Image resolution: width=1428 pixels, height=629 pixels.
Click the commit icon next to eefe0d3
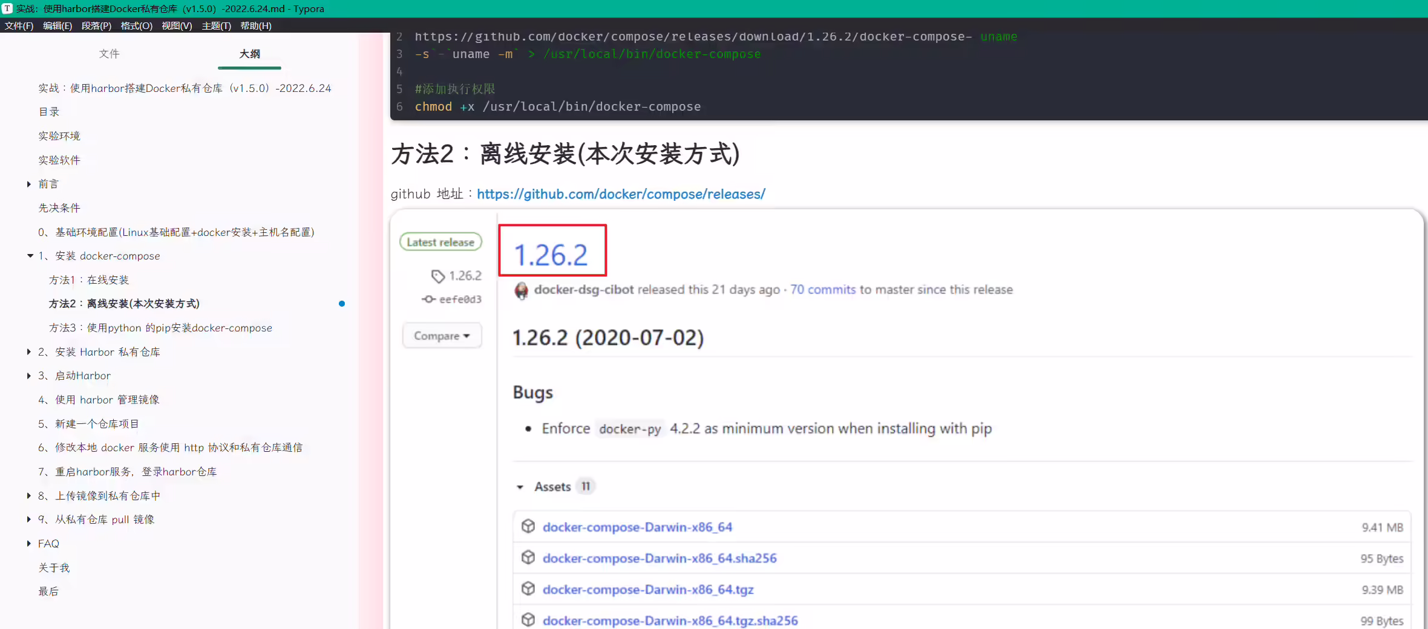428,299
